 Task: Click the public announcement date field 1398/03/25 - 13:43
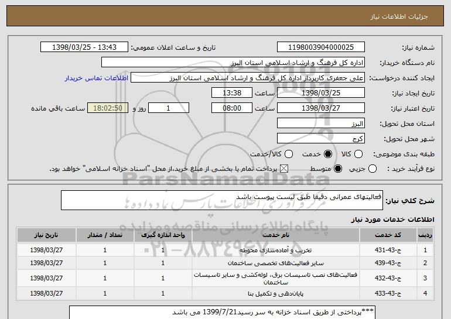coord(84,47)
